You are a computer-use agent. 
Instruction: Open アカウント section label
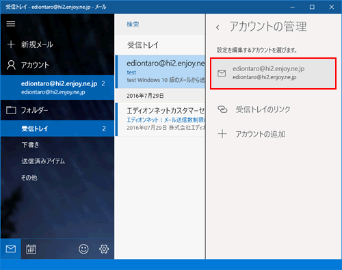pos(35,65)
